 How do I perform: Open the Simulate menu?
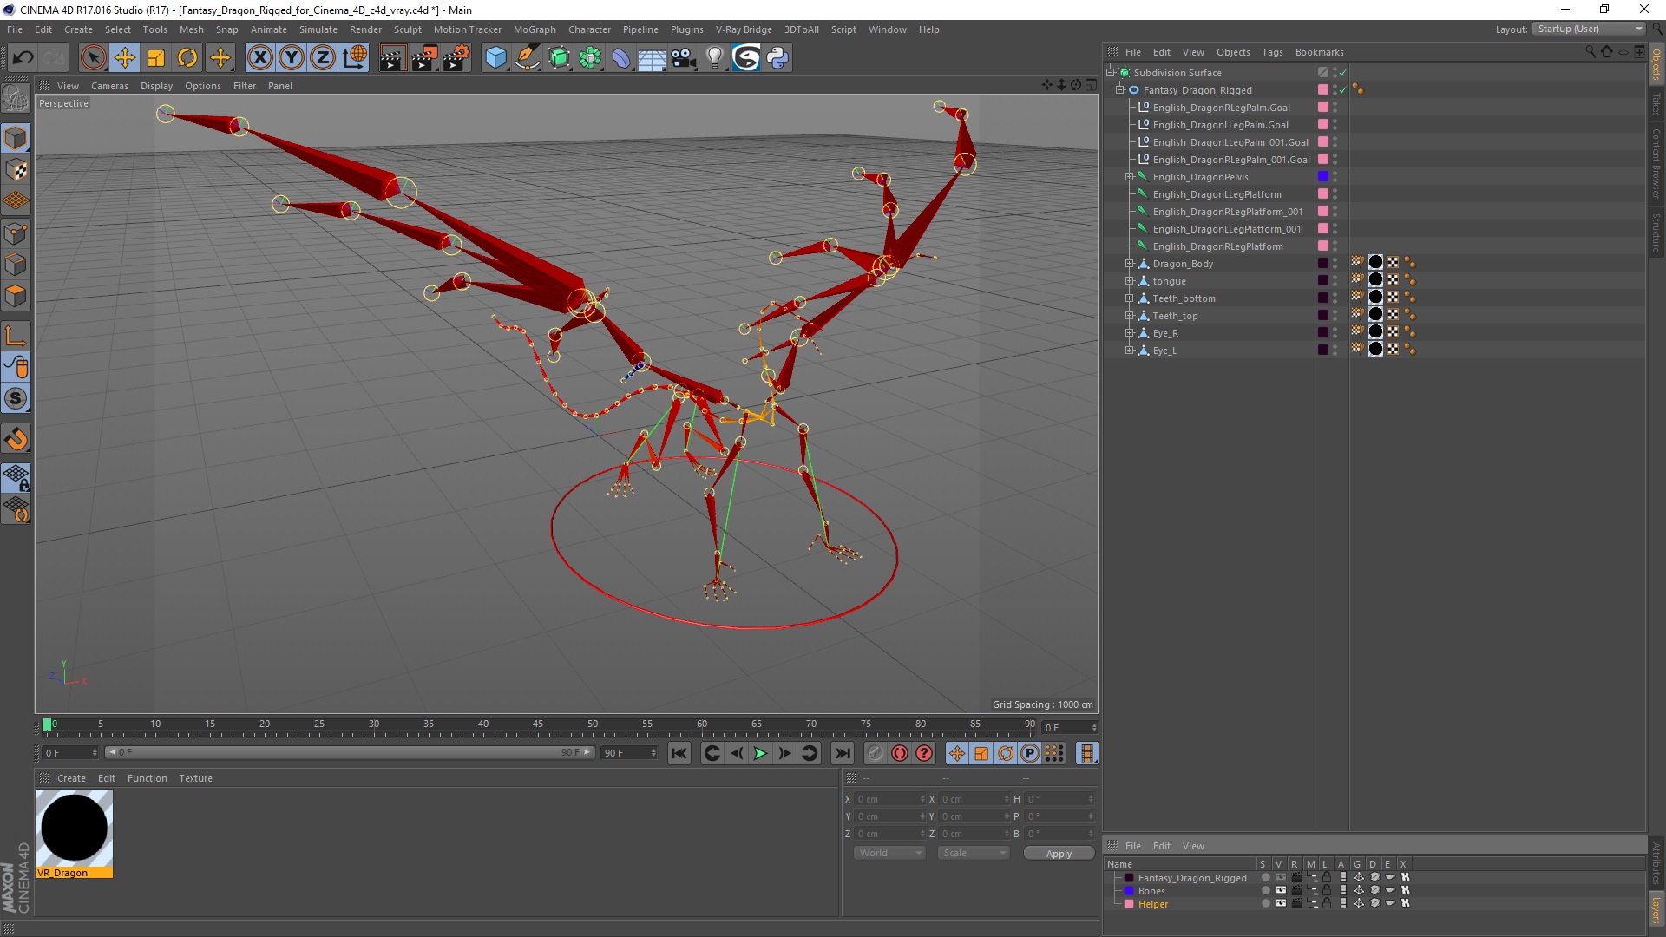pos(318,29)
